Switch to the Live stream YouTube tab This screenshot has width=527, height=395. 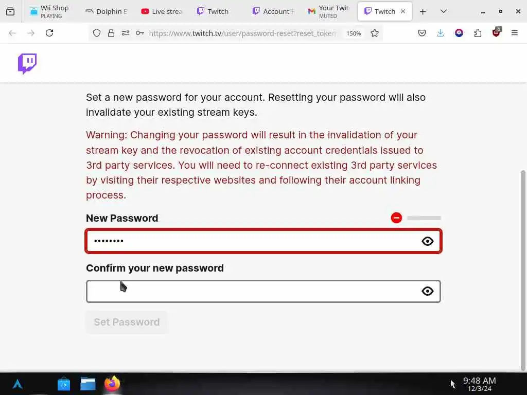(x=162, y=11)
